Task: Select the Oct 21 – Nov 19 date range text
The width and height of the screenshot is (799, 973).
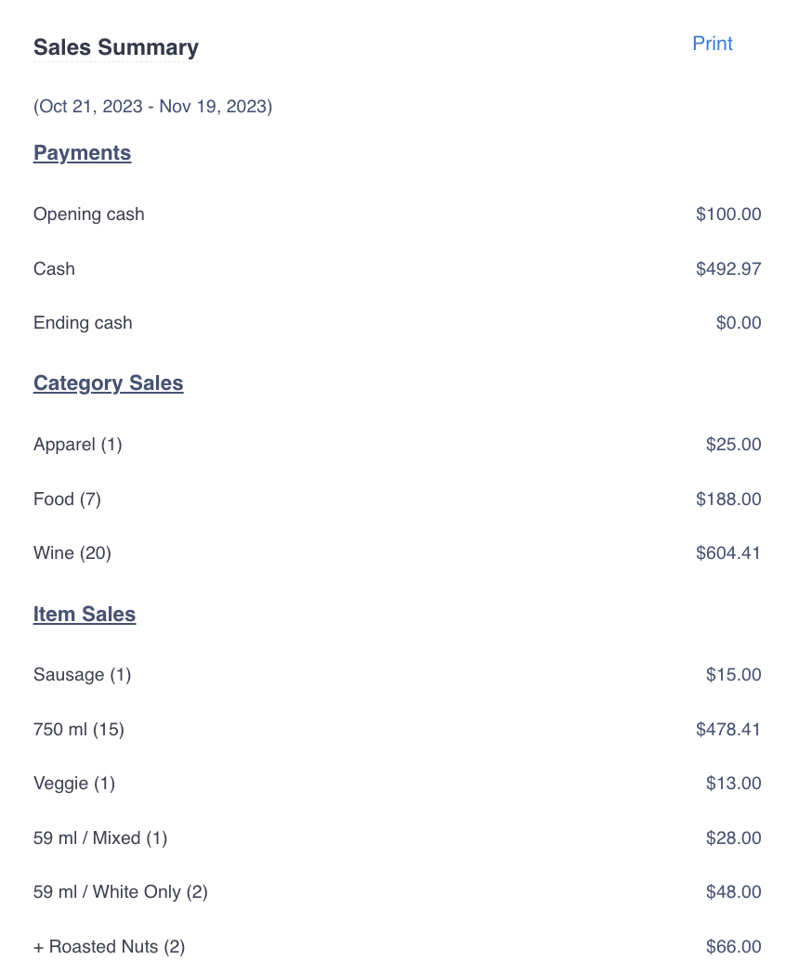Action: [152, 106]
